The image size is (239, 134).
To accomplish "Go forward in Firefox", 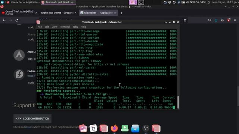I will tap(10, 20).
